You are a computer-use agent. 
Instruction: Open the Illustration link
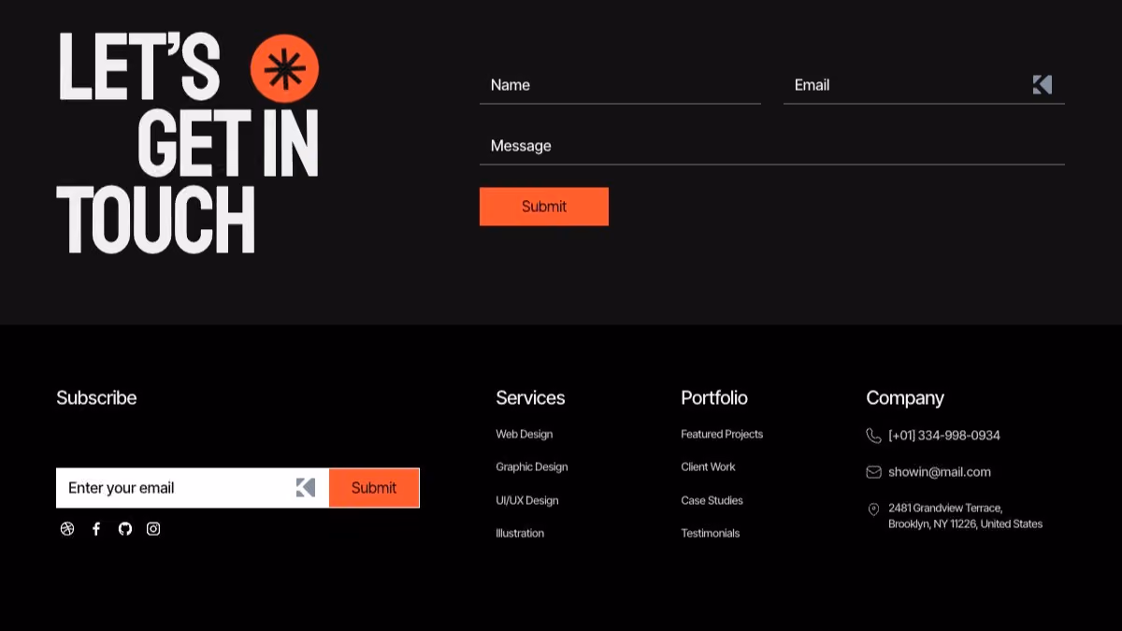pyautogui.click(x=520, y=533)
